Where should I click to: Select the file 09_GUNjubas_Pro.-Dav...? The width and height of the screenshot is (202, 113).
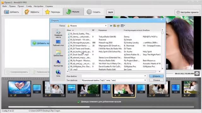click(79, 67)
